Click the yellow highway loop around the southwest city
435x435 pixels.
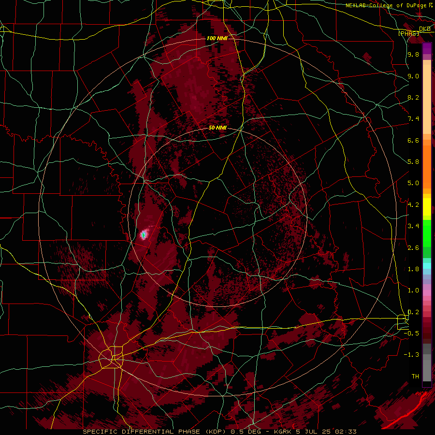(x=111, y=357)
